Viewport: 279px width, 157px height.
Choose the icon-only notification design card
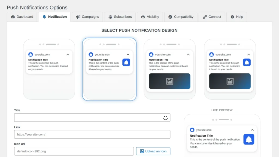coord(109,69)
